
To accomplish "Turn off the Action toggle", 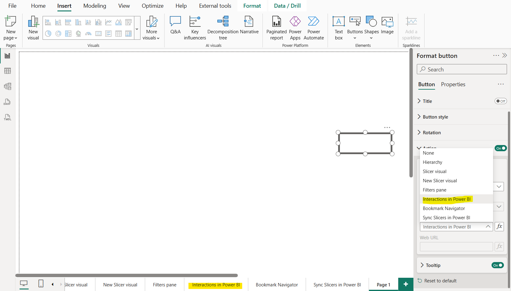I will pos(501,148).
